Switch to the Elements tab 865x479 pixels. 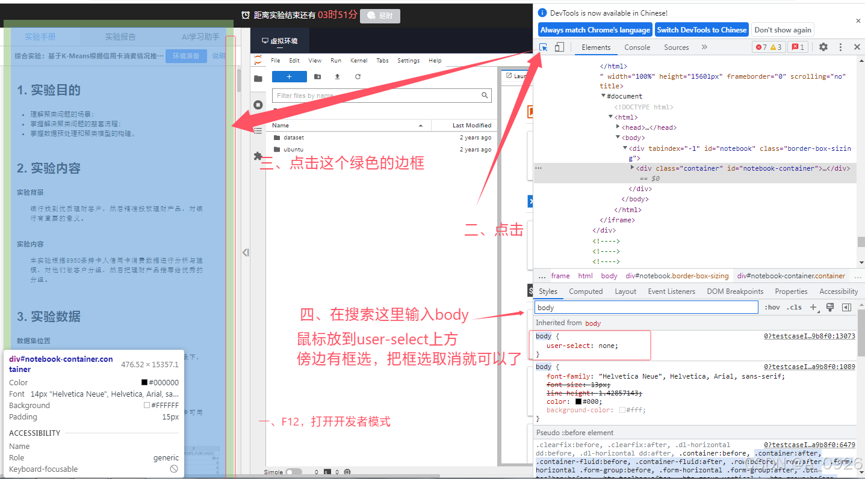[596, 47]
